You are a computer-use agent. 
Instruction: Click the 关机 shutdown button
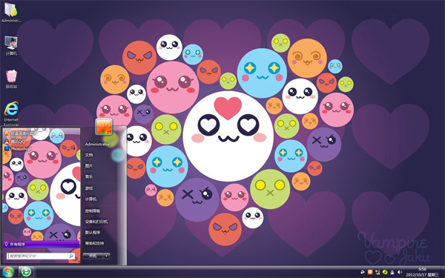pos(93,256)
